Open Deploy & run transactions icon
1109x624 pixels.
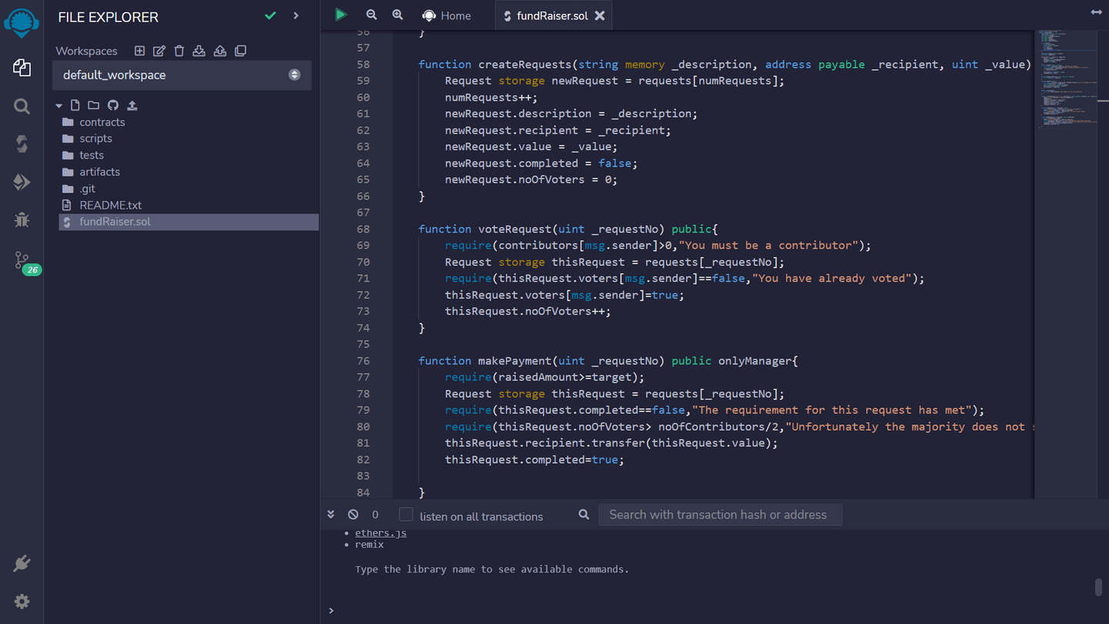tap(22, 182)
